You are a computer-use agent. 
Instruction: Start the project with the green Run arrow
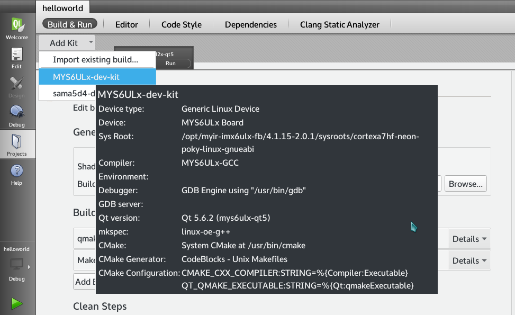17,303
